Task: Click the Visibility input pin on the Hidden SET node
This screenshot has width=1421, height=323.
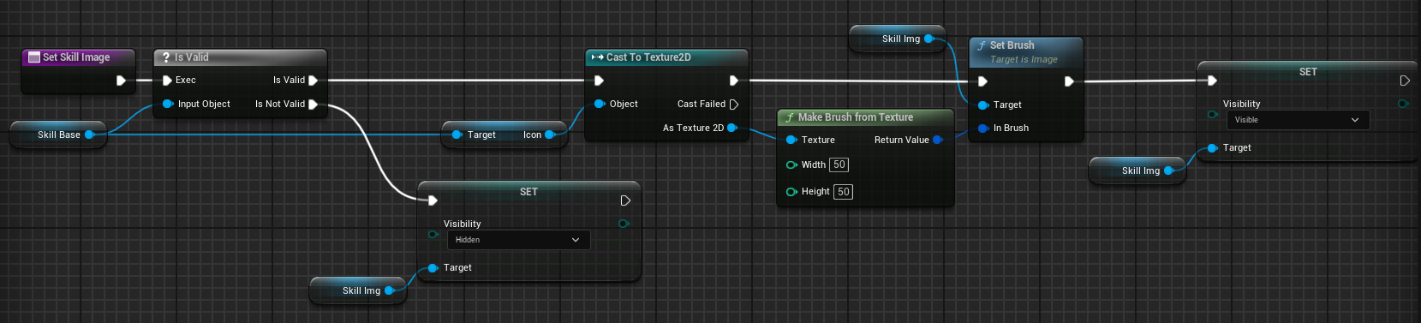Action: coord(433,234)
